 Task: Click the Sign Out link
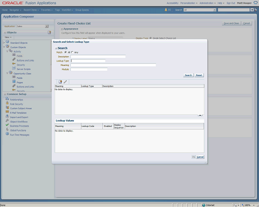tap(231, 3)
